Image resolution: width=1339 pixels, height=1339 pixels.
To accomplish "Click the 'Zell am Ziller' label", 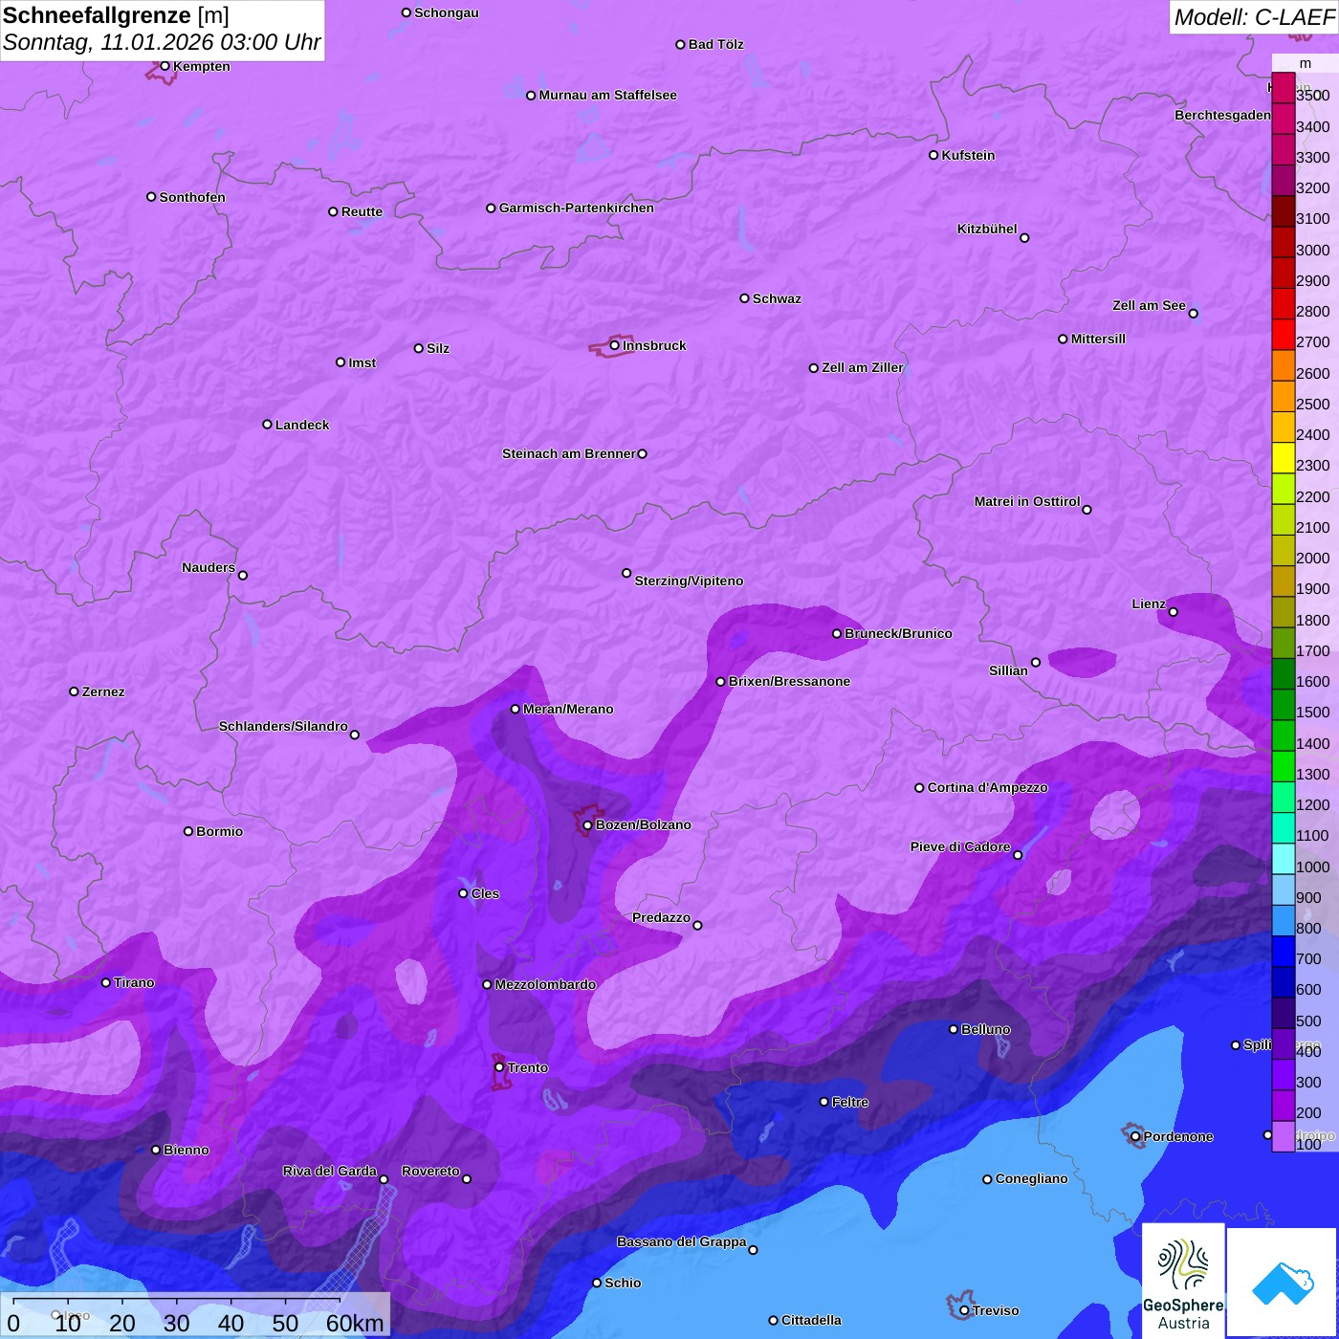I will (863, 367).
